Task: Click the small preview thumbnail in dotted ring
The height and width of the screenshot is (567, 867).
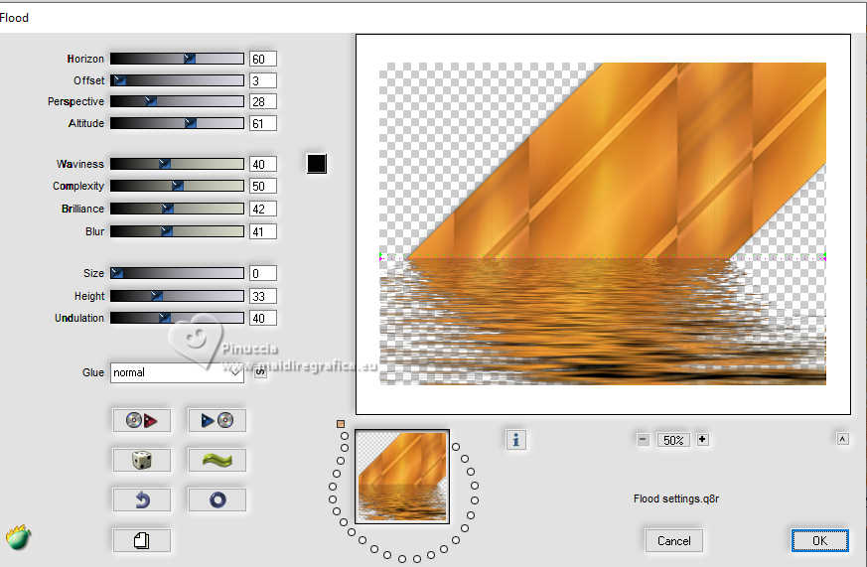Action: tap(402, 477)
